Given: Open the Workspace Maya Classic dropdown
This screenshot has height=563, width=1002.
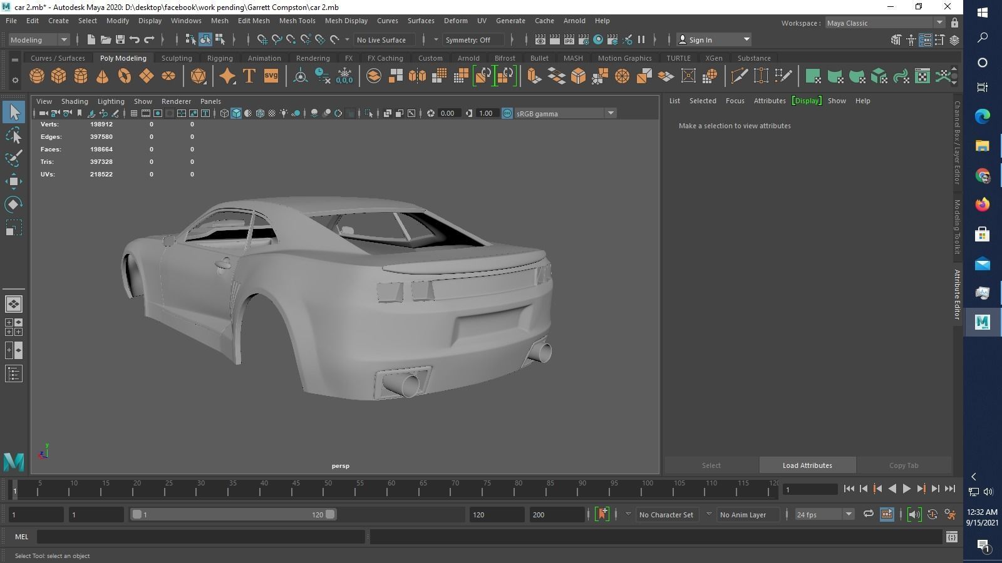Looking at the screenshot, I should [884, 23].
